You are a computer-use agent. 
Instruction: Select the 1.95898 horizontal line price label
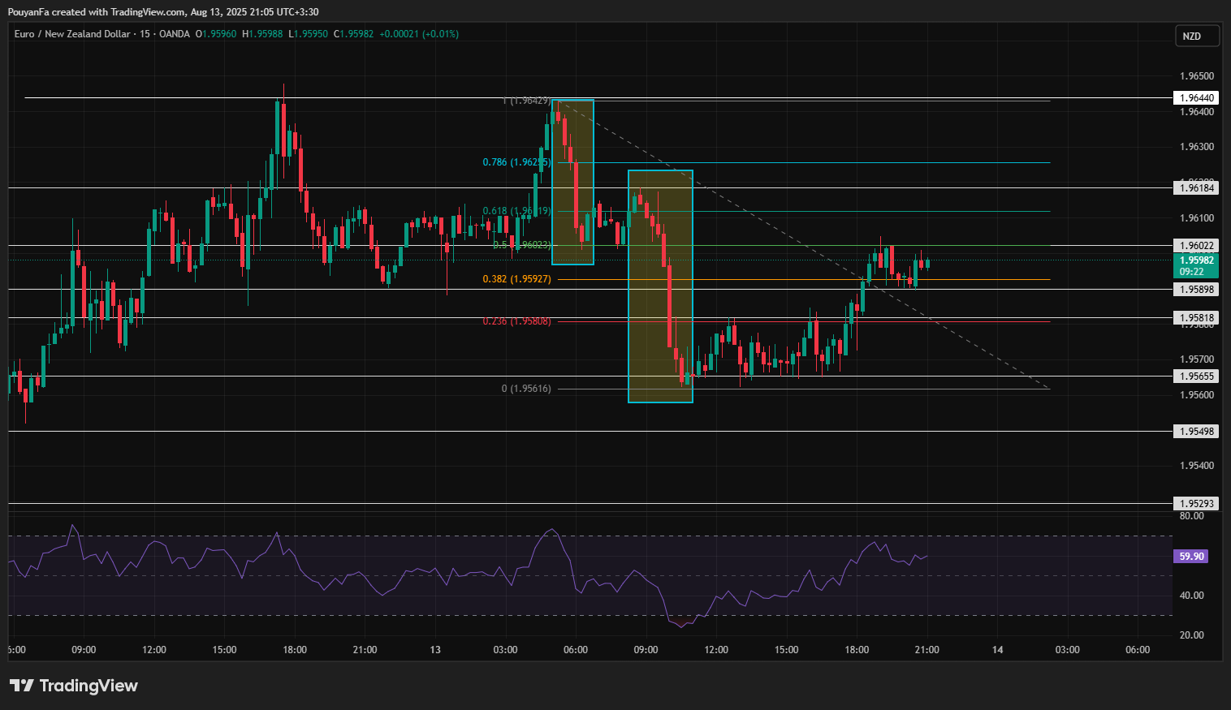pyautogui.click(x=1197, y=290)
